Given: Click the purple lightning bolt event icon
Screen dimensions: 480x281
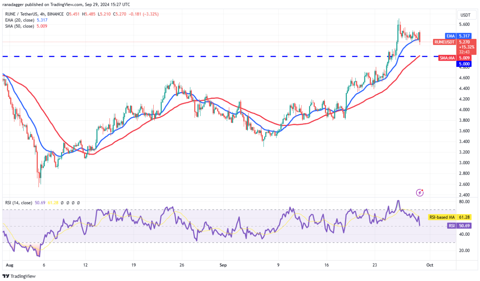Looking at the screenshot, I should [x=420, y=193].
